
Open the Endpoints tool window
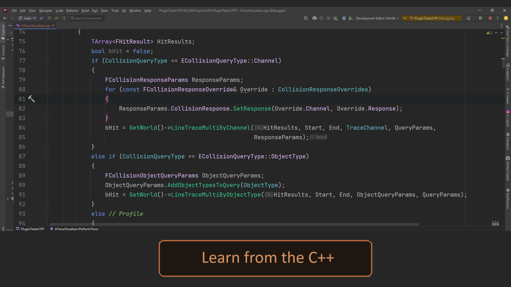(x=508, y=72)
